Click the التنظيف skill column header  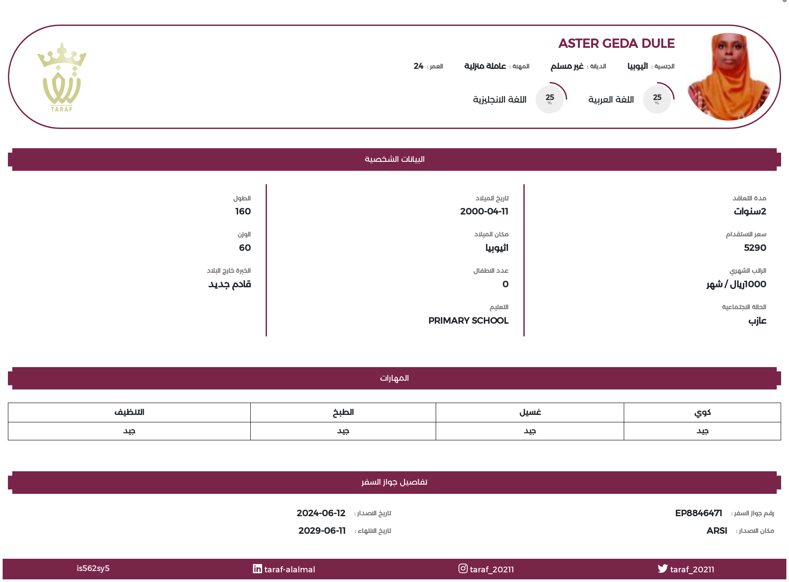pyautogui.click(x=129, y=412)
